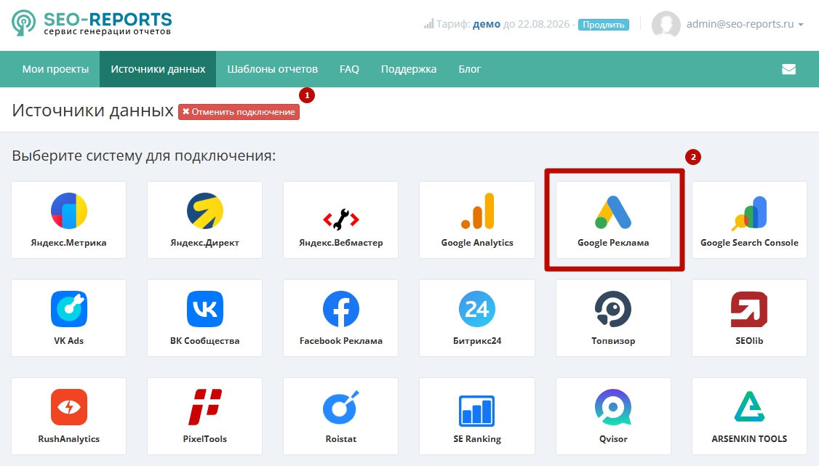Open messages via envelope icon
Viewport: 819px width, 466px height.
(788, 69)
